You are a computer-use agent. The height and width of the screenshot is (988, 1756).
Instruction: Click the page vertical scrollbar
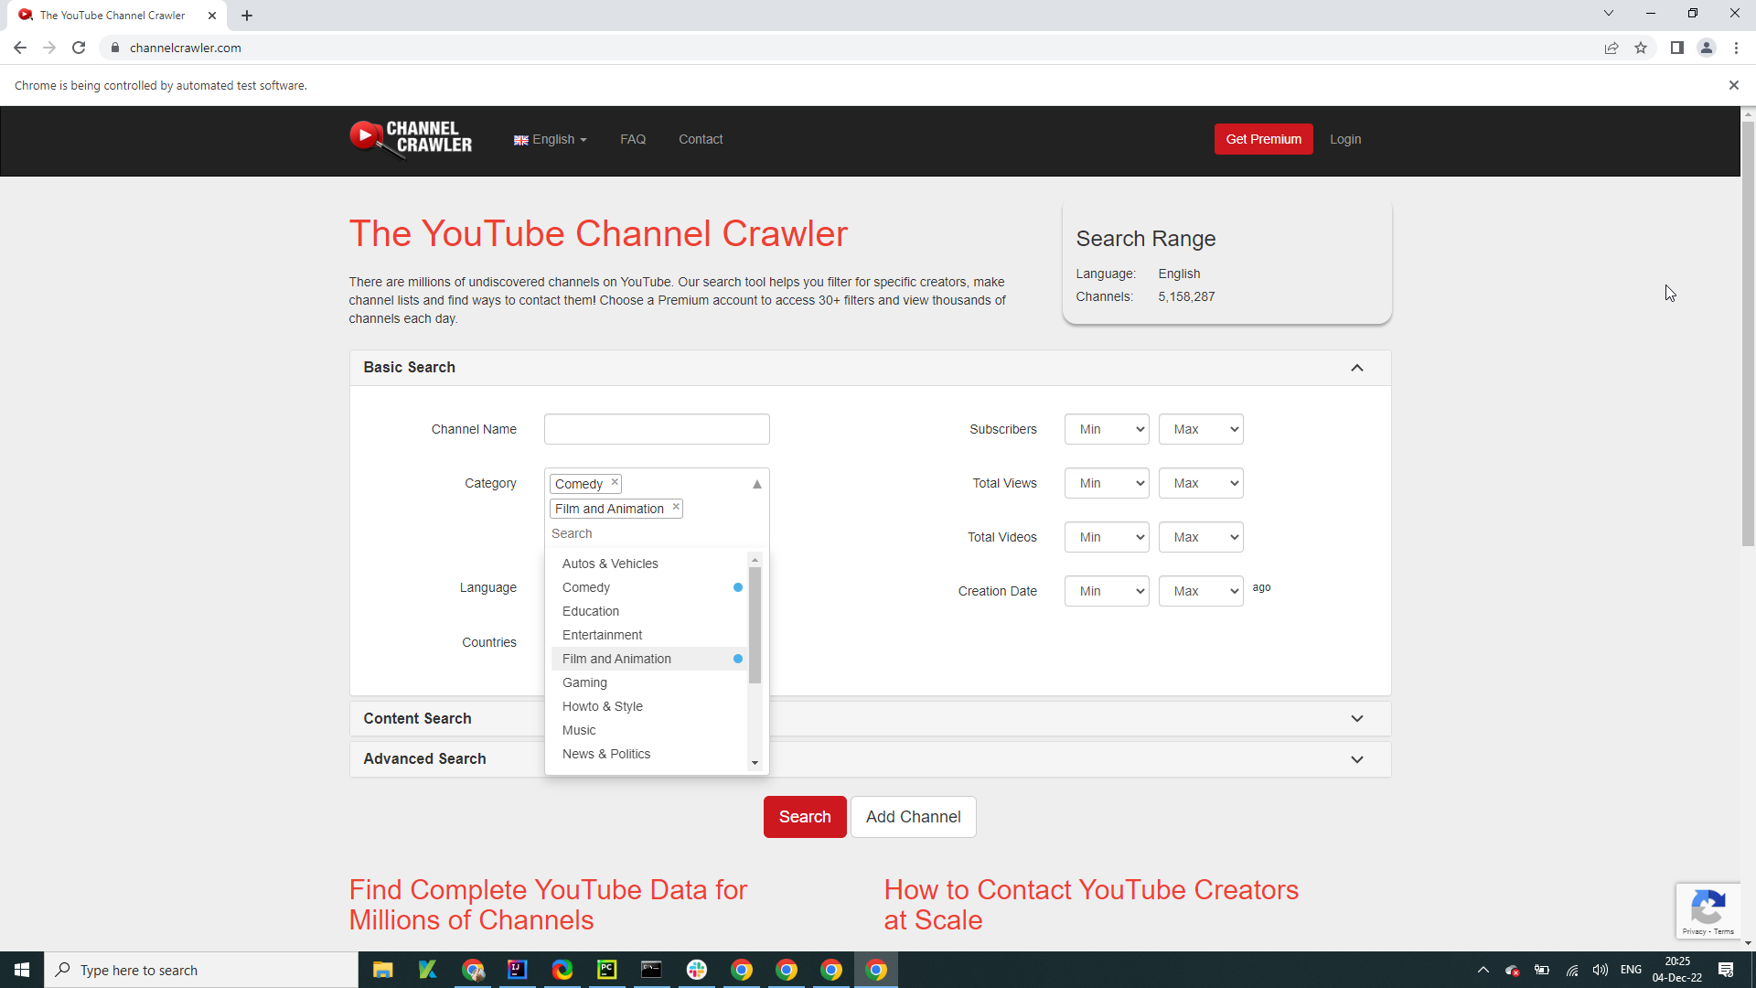[1748, 334]
